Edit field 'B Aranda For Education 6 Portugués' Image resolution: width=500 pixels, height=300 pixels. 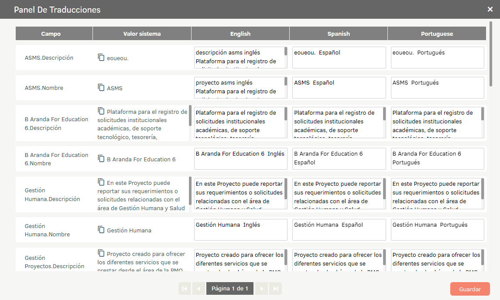438,158
